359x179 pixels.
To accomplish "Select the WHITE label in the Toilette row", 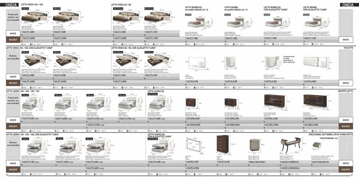I will point(347,83).
